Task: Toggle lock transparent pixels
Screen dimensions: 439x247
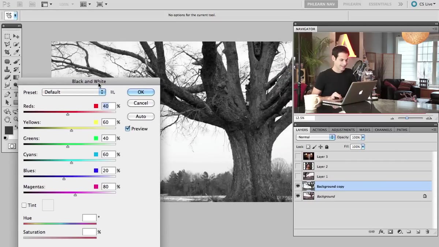Action: tap(308, 147)
